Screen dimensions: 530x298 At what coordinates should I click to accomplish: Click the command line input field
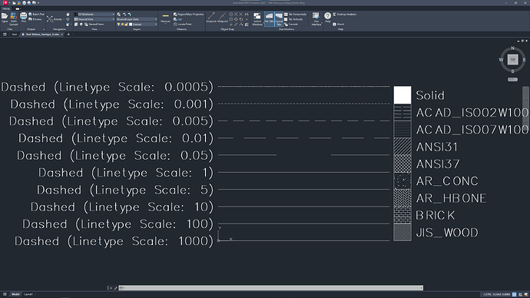point(270,288)
